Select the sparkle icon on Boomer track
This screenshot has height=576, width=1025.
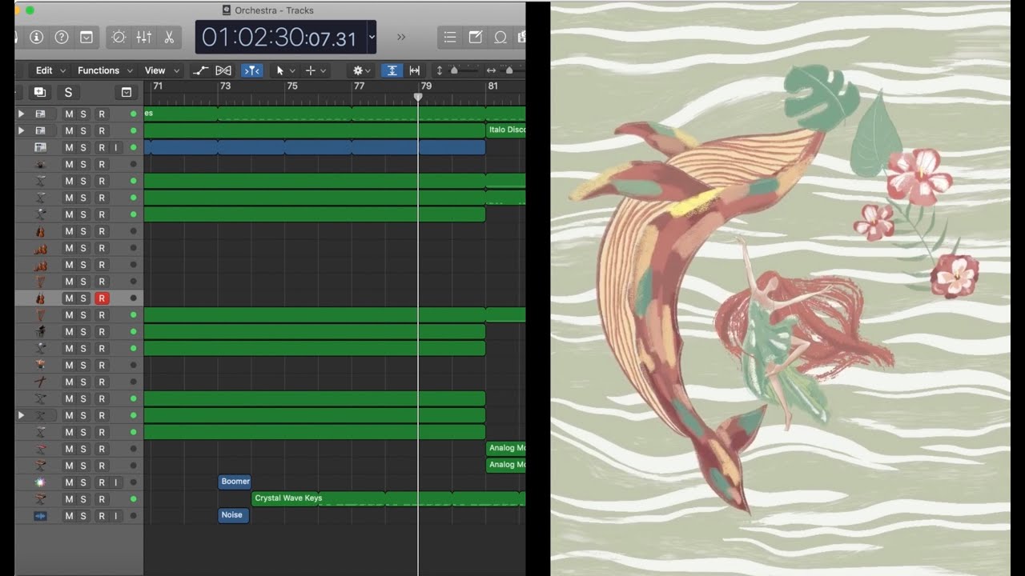coord(40,482)
